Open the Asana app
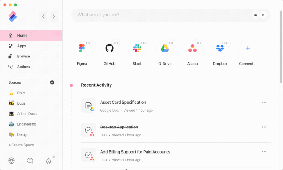Viewport: 283px width, 170px height. [192, 48]
